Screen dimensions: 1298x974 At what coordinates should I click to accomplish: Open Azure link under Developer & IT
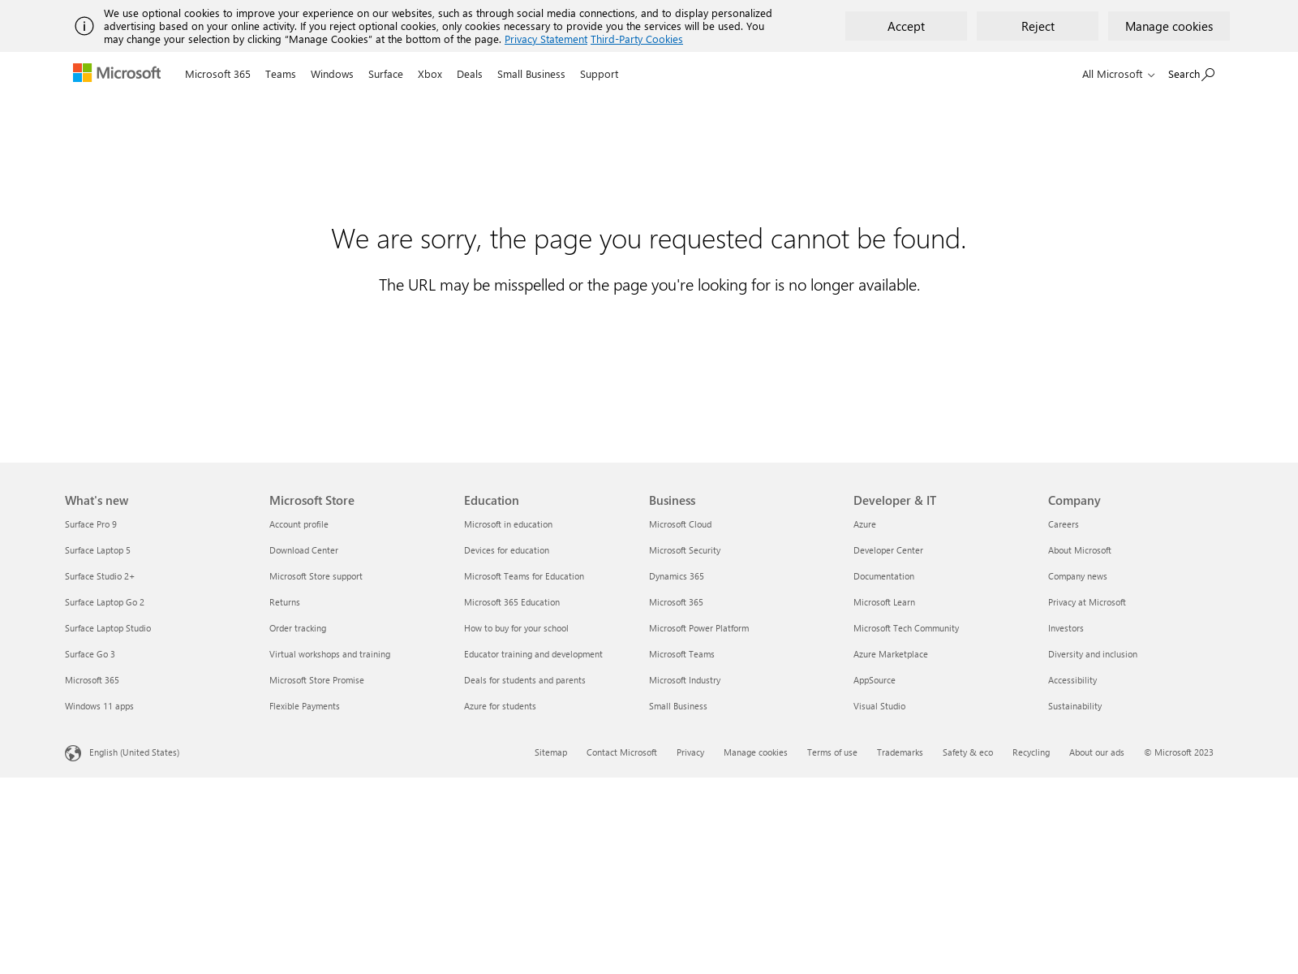(865, 524)
